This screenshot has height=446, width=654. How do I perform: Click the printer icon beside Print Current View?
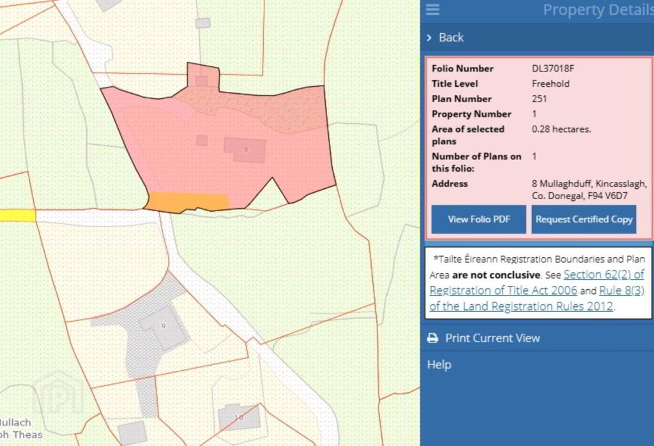tap(433, 338)
